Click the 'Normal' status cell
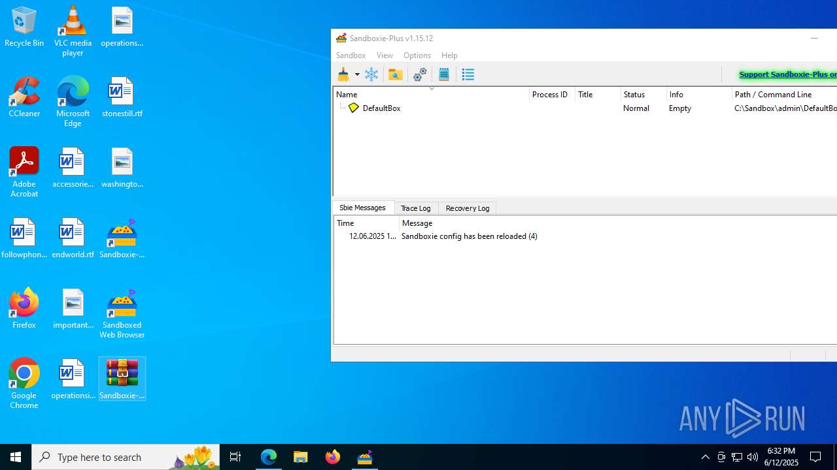The width and height of the screenshot is (837, 470). tap(636, 108)
